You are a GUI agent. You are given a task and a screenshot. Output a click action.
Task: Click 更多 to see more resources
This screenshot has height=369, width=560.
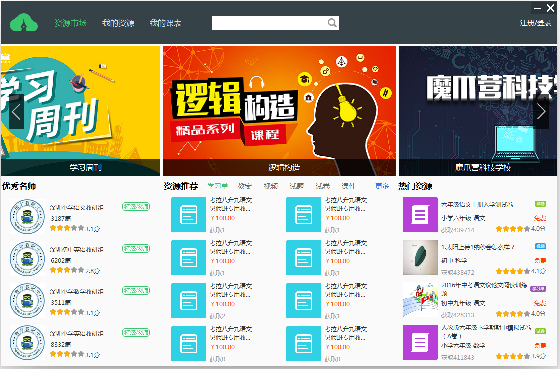(x=382, y=186)
